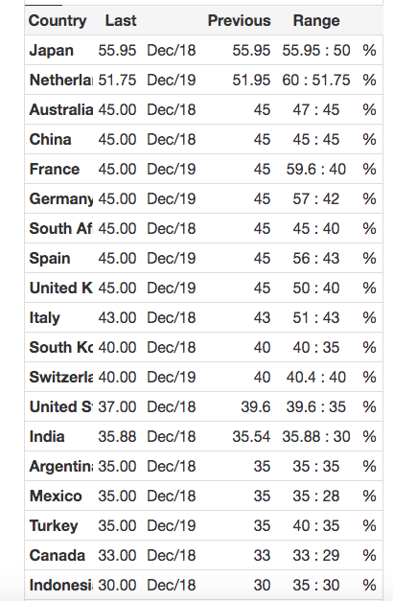Open the China country link
The height and width of the screenshot is (601, 393).
(x=50, y=139)
